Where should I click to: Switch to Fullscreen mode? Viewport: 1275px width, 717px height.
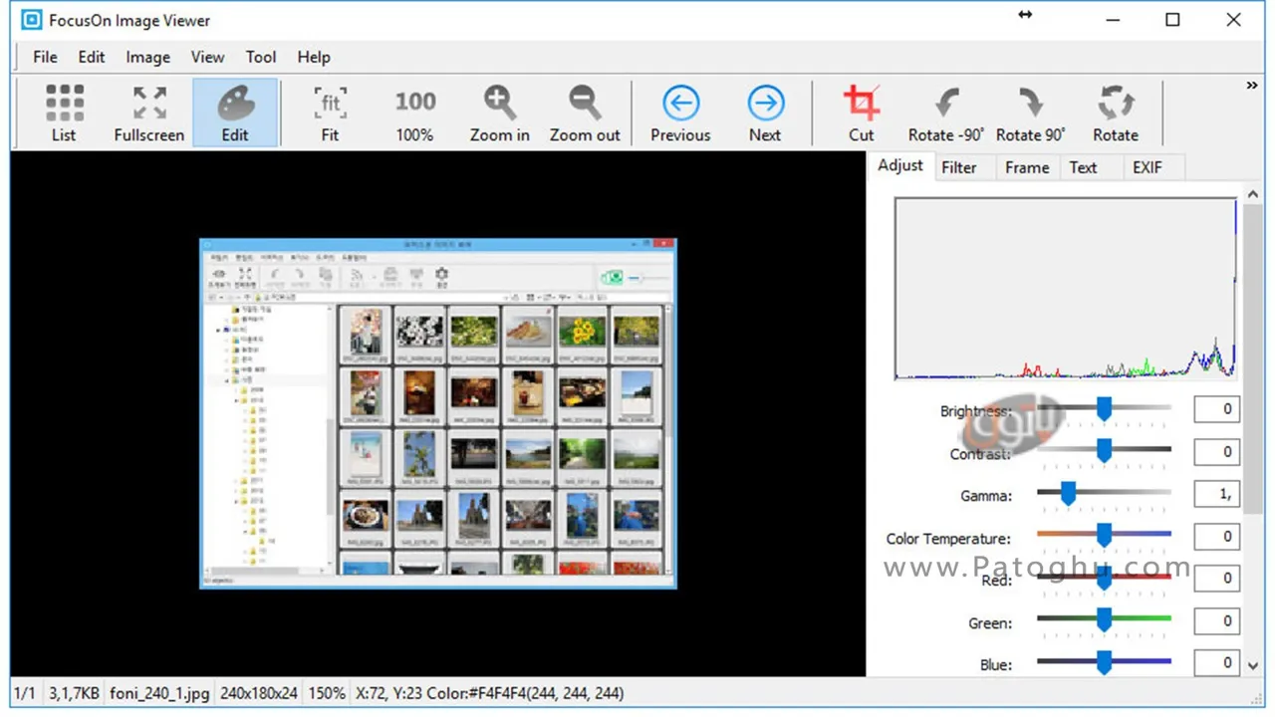[x=149, y=113]
